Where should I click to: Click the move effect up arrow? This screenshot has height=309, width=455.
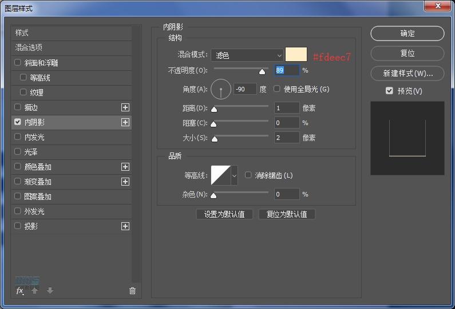click(35, 291)
